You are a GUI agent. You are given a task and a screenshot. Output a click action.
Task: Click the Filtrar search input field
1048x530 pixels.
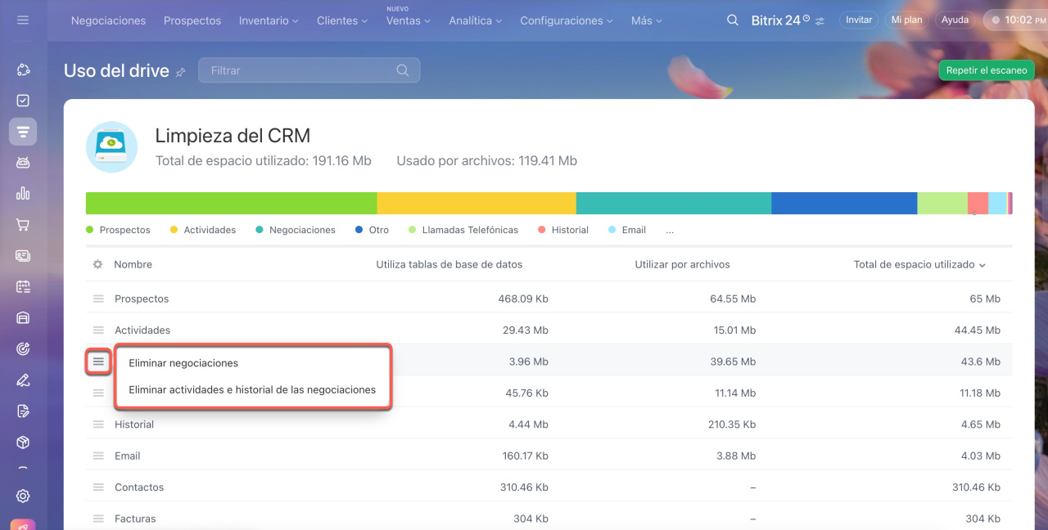pyautogui.click(x=299, y=70)
